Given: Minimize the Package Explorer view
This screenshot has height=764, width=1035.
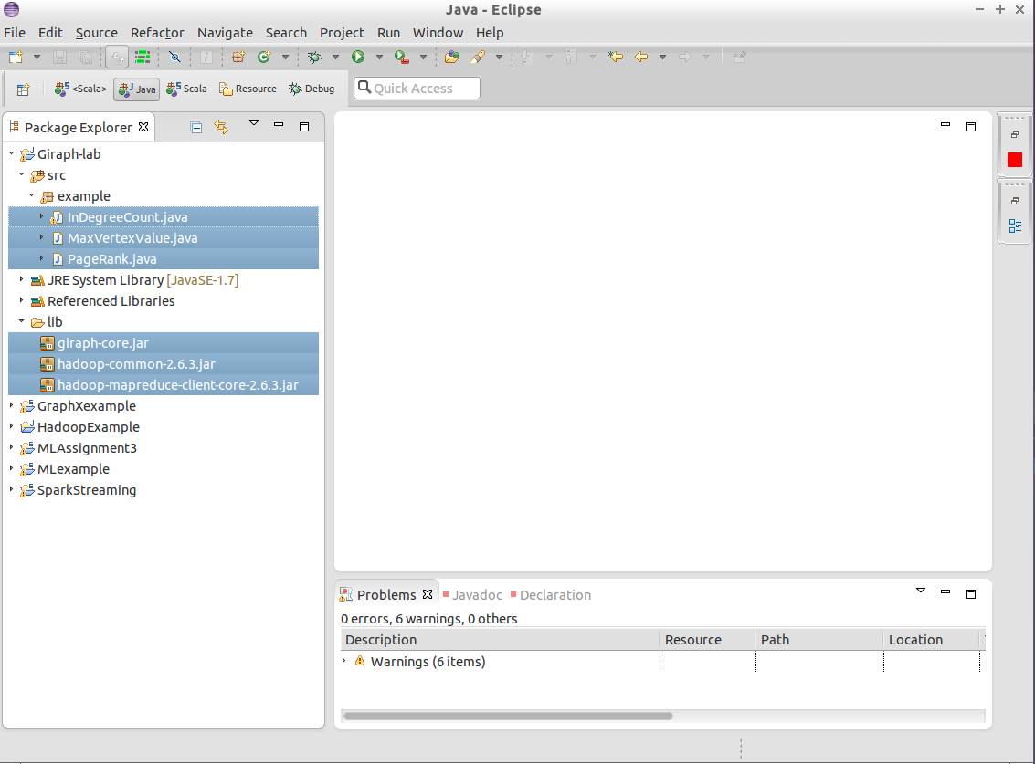Looking at the screenshot, I should click(x=279, y=125).
